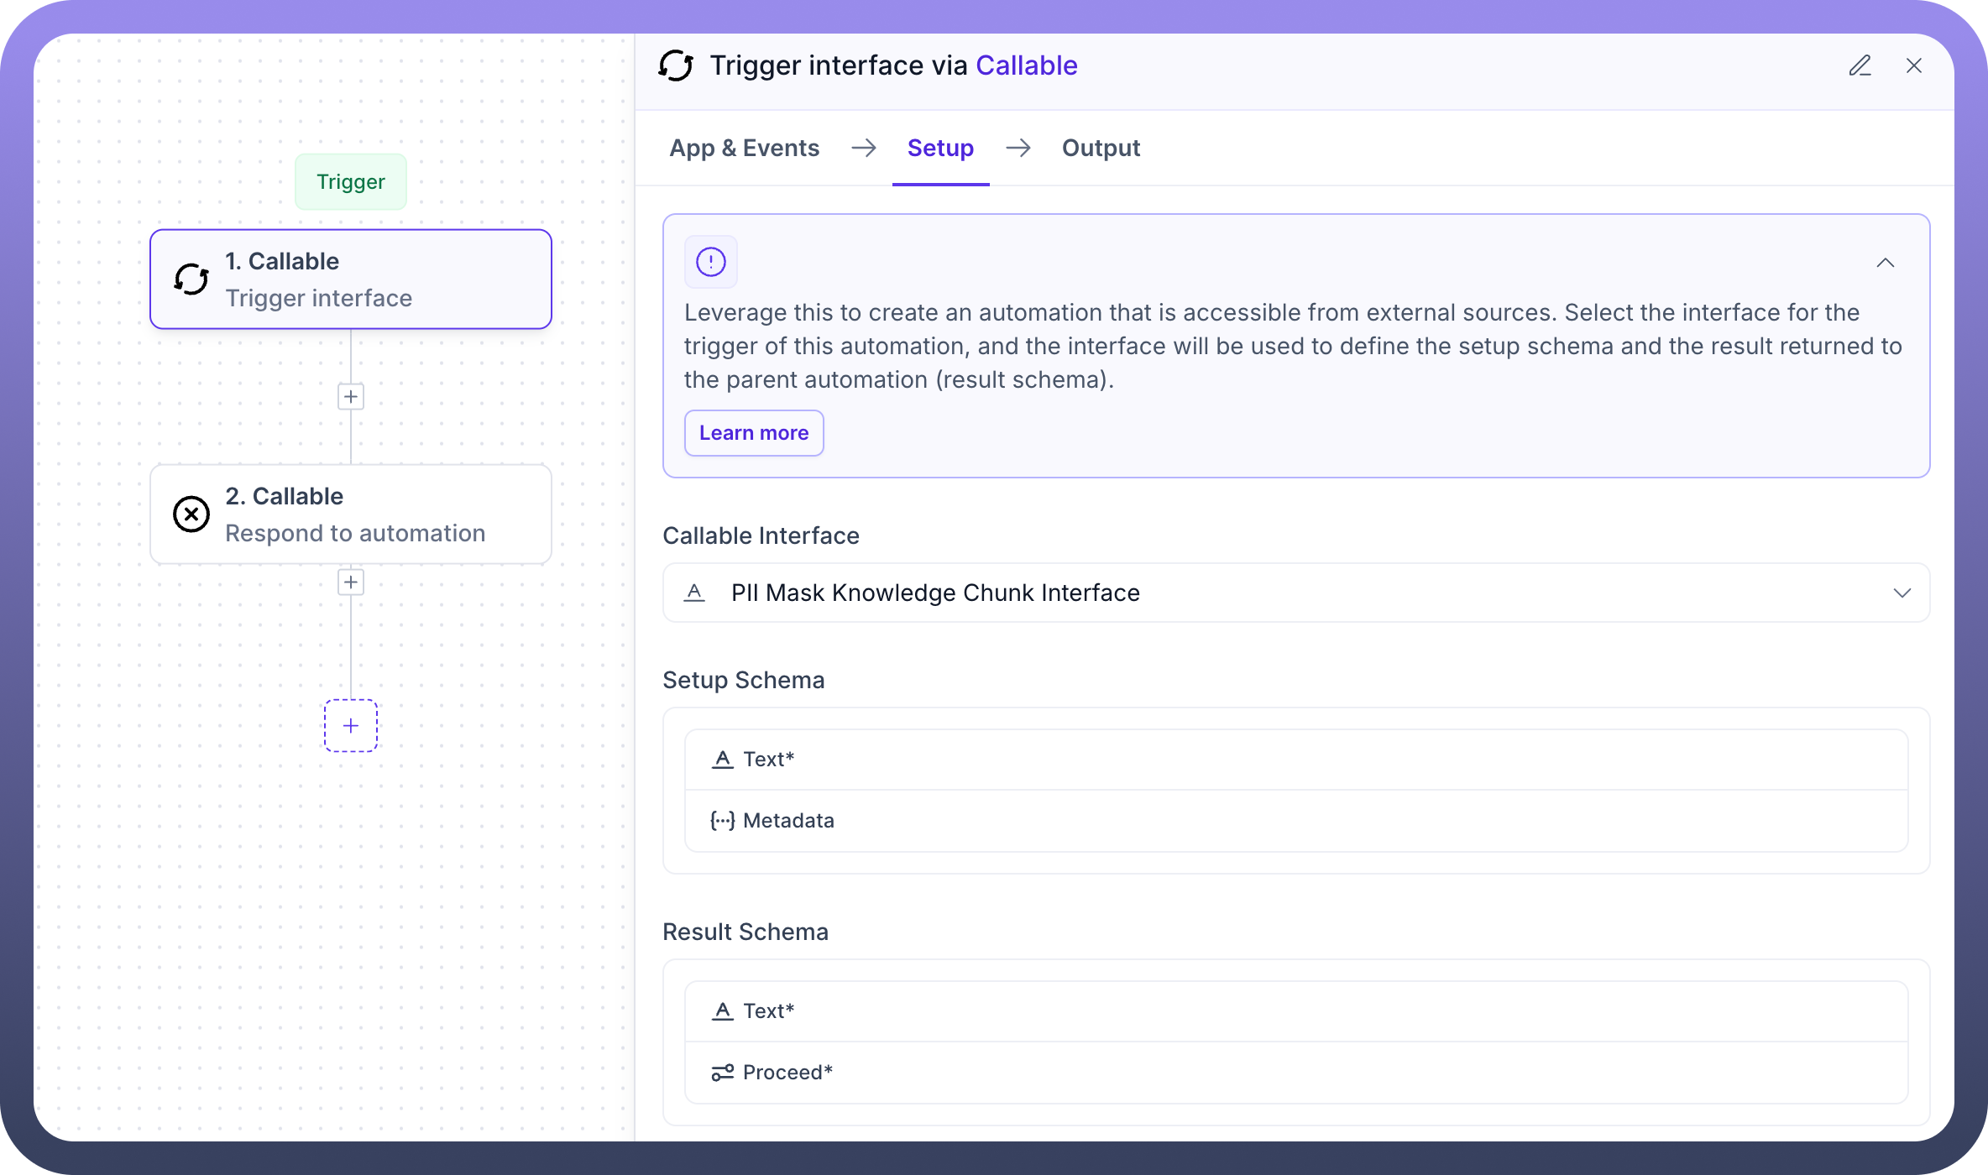
Task: Collapse the info notice with chevron
Action: [1885, 263]
